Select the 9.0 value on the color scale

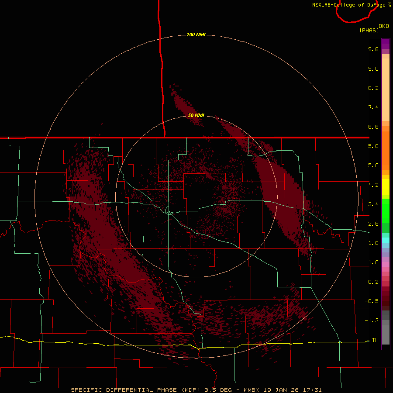coord(373,69)
